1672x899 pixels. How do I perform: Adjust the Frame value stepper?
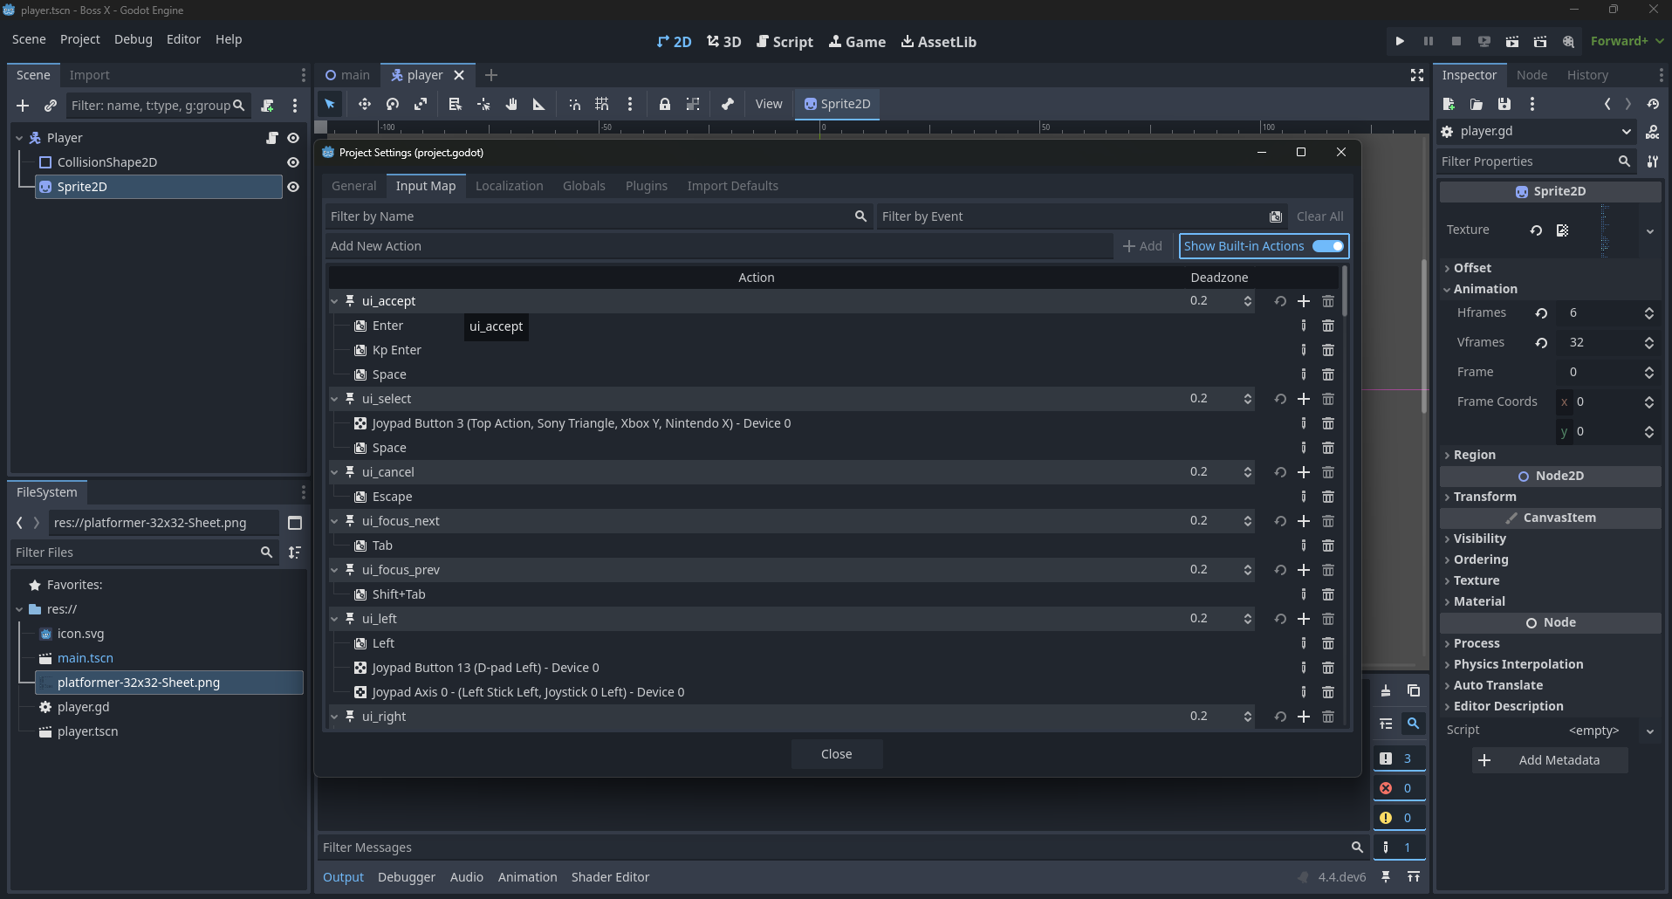click(1648, 373)
